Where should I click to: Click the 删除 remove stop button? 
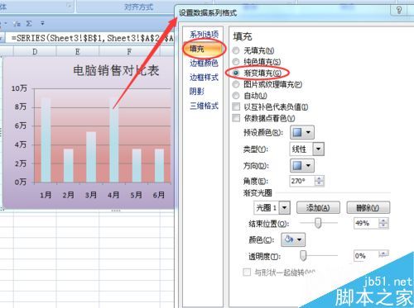pyautogui.click(x=368, y=207)
